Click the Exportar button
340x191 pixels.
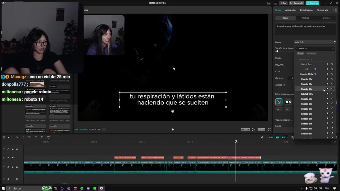pyautogui.click(x=312, y=3)
